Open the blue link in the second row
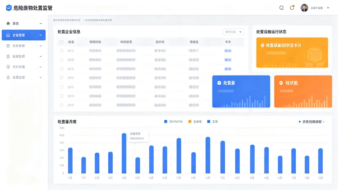338x190 pixels. click(228, 60)
